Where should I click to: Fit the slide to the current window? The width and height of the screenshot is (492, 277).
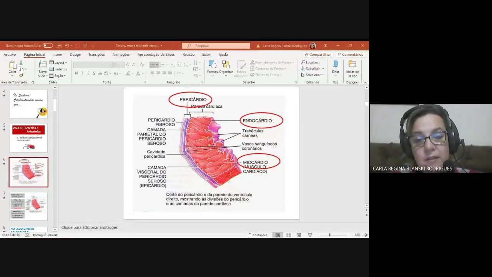pos(366,235)
